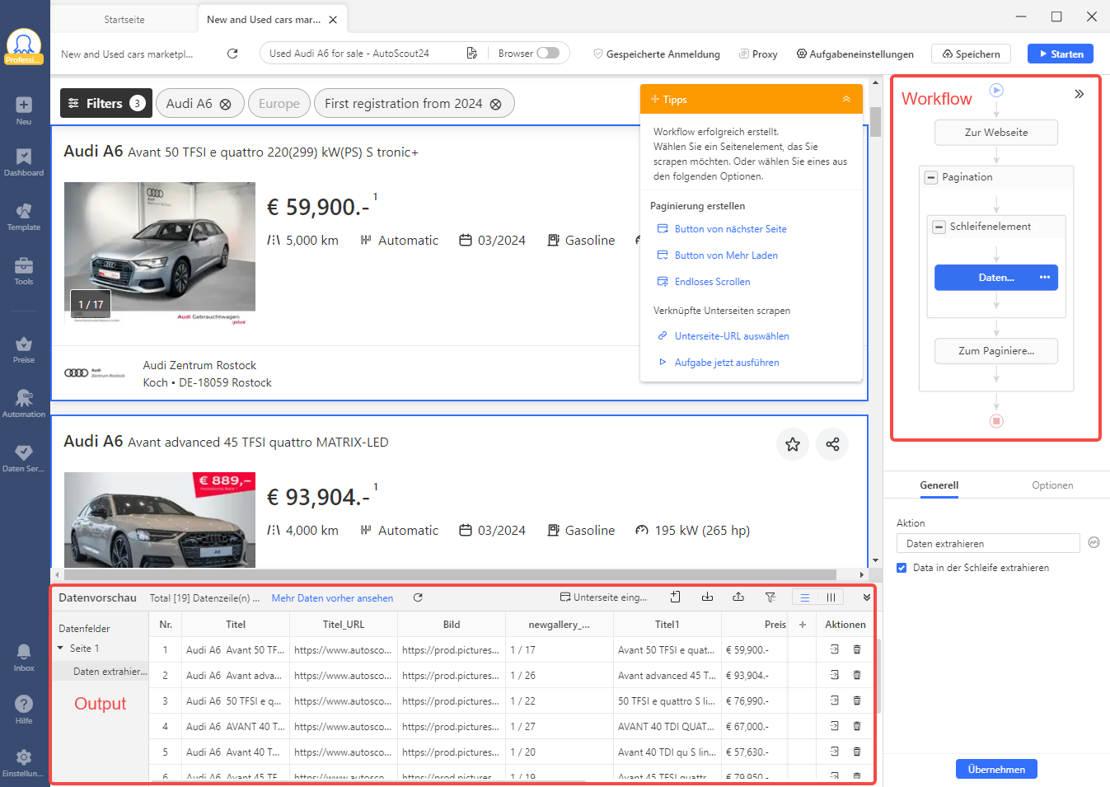Collapse the Tipps panel
The height and width of the screenshot is (787, 1110).
846,99
